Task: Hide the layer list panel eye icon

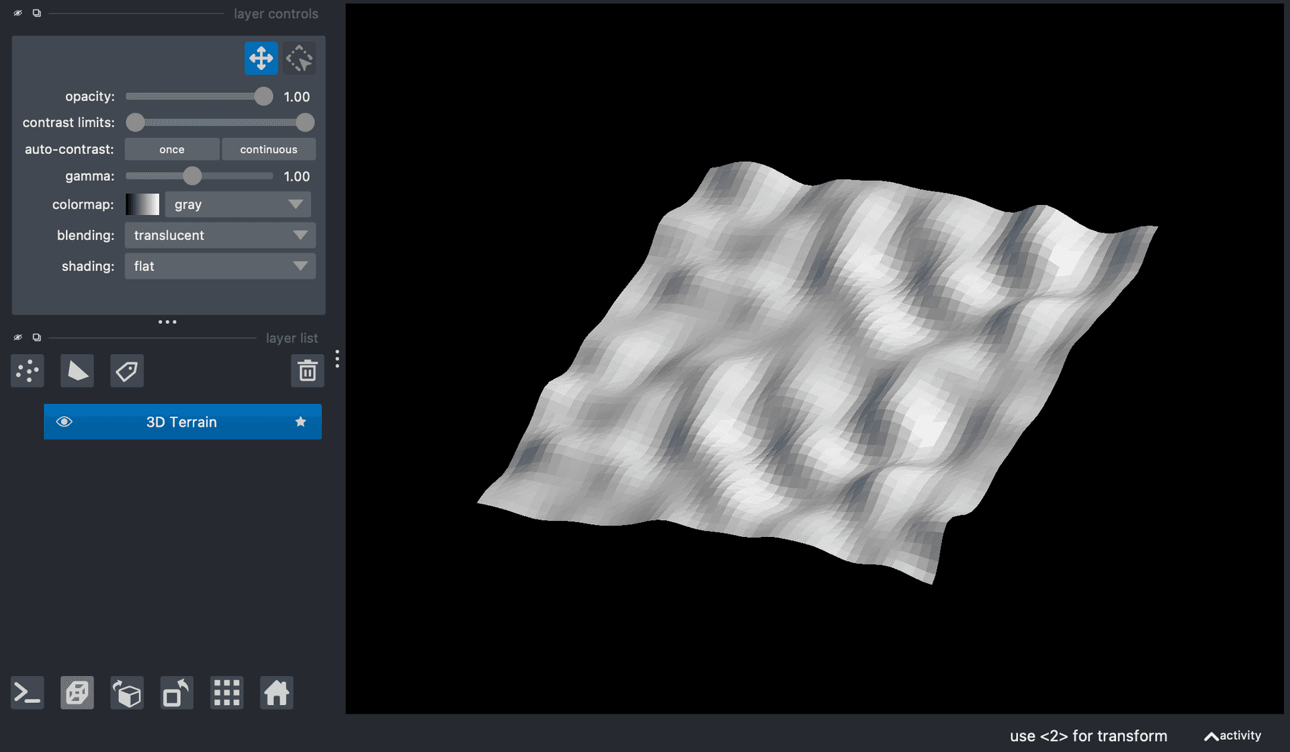Action: pyautogui.click(x=18, y=337)
